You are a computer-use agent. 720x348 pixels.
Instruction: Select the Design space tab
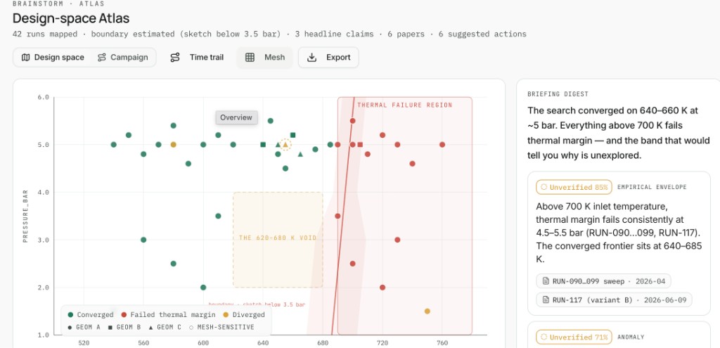[53, 58]
